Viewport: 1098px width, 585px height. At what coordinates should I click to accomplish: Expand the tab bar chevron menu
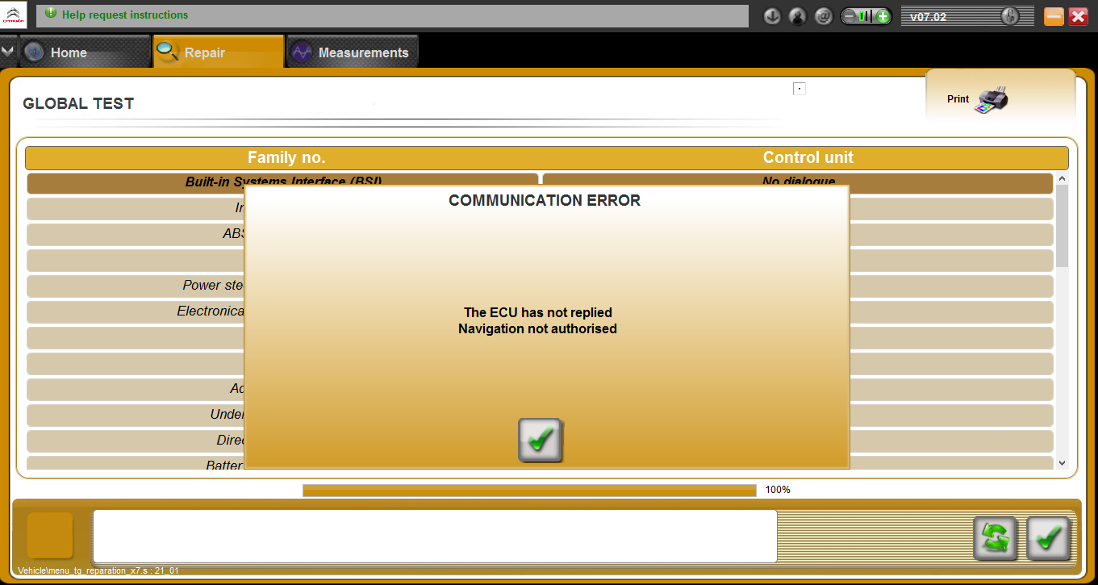8,51
